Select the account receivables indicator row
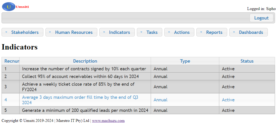 point(80,76)
